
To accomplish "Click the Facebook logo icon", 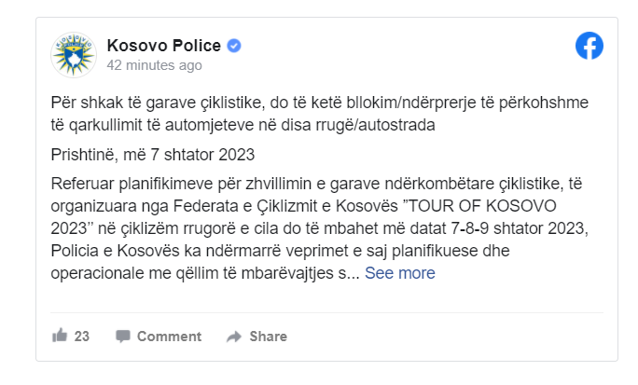I will [589, 46].
